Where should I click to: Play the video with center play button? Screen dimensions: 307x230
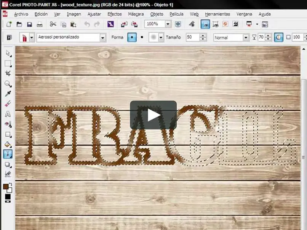pos(153,115)
